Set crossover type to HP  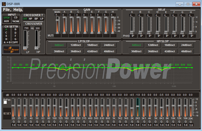(31, 19)
